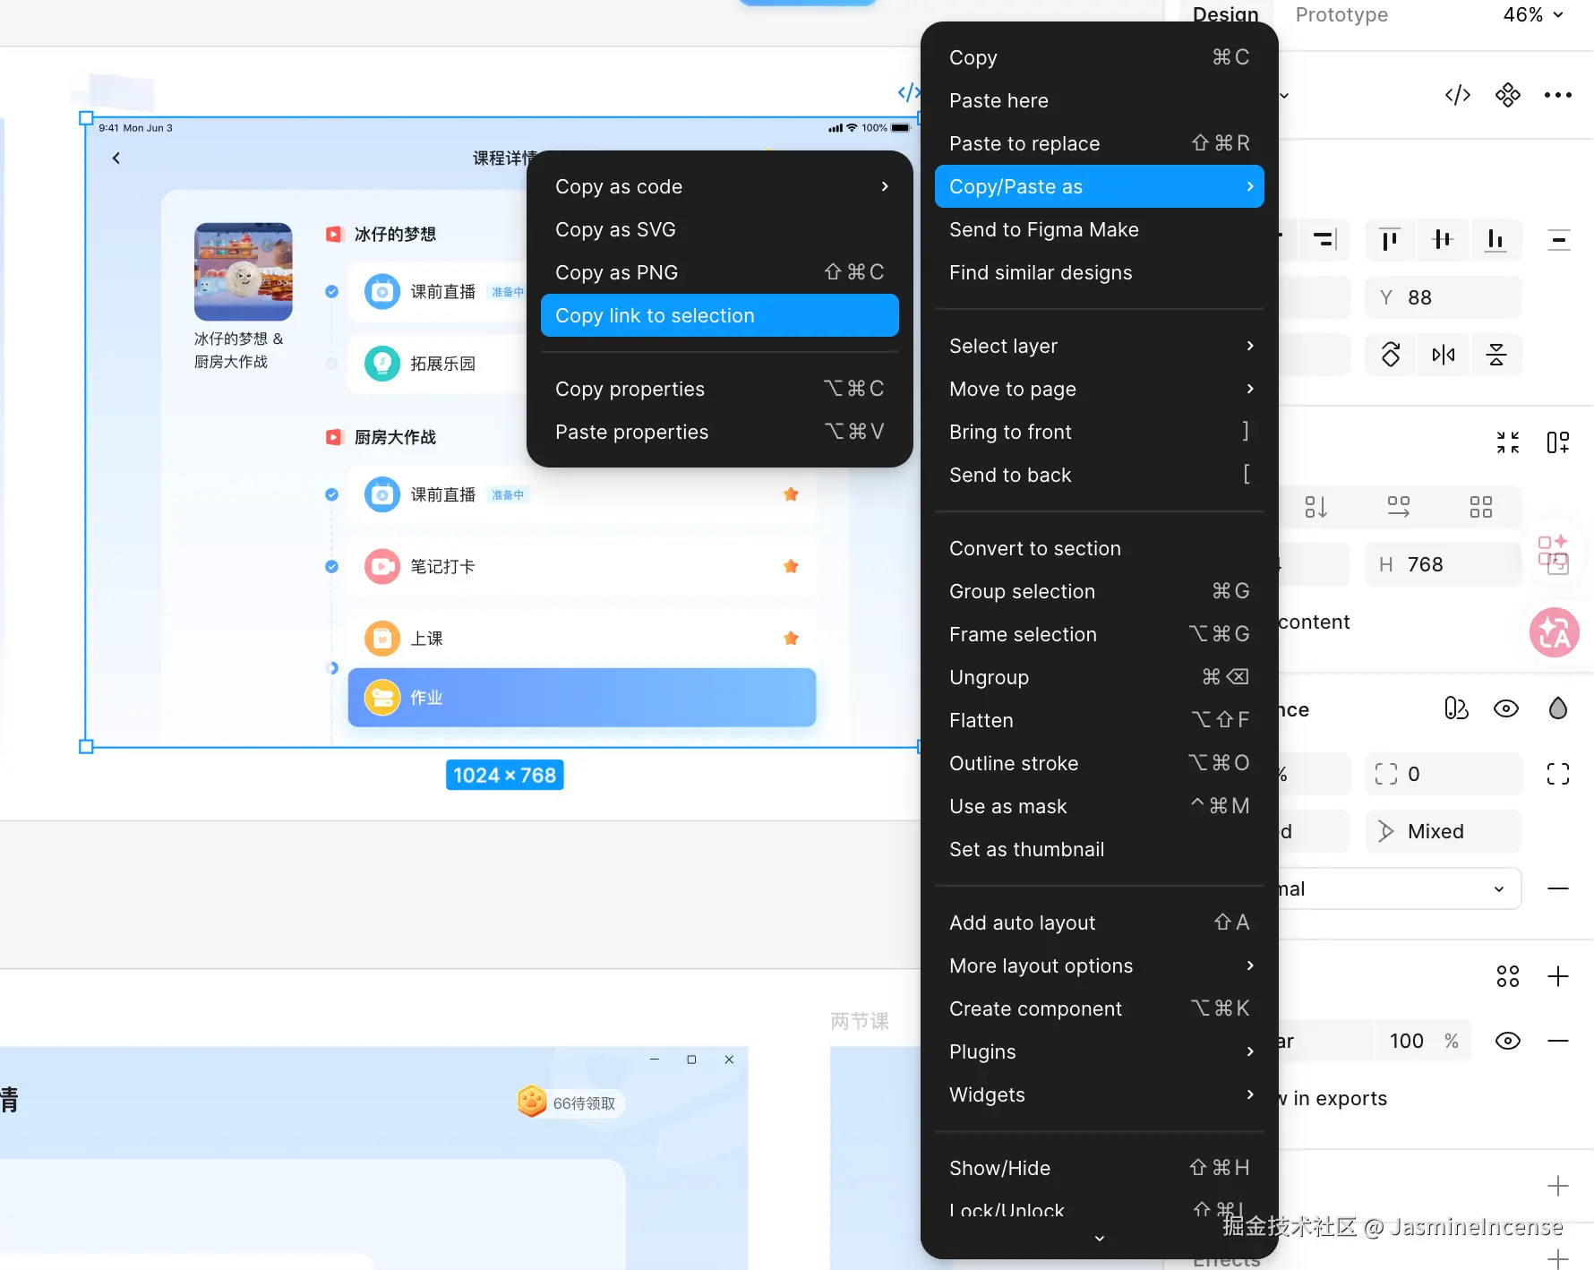Click the distribute spacing icon next to alignment
The image size is (1594, 1270).
[1559, 239]
